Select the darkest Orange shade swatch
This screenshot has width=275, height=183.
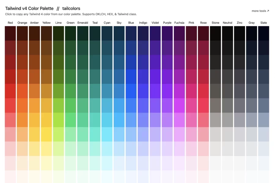click(22, 33)
